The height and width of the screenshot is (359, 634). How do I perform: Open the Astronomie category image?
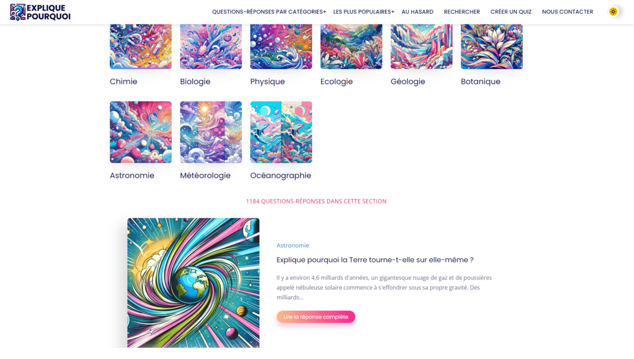[141, 132]
